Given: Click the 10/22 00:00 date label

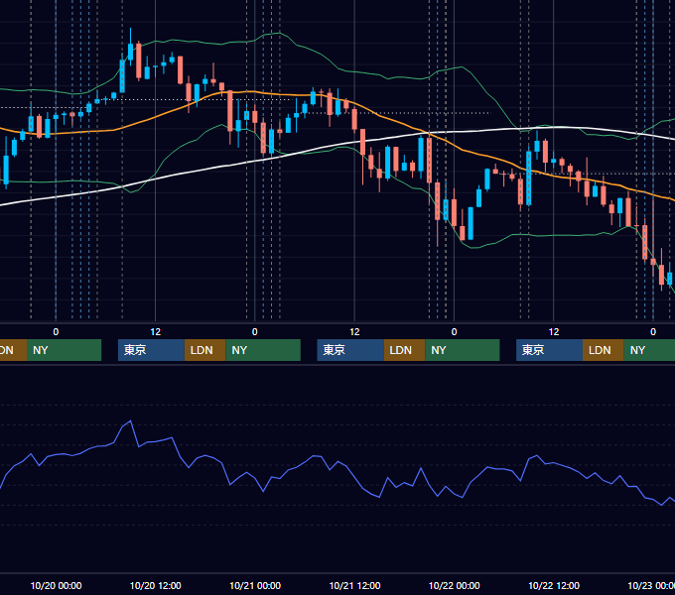Looking at the screenshot, I should coord(455,585).
